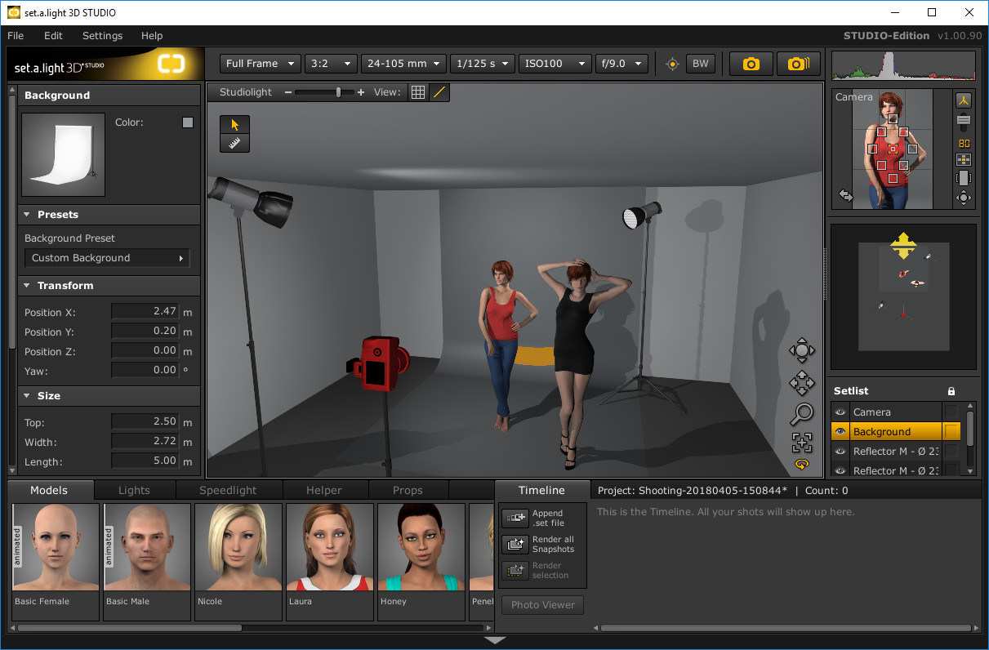Click the BW black and white button
Image resolution: width=989 pixels, height=650 pixels.
pos(700,64)
